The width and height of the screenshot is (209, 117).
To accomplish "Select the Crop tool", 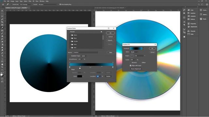I will [2, 22].
